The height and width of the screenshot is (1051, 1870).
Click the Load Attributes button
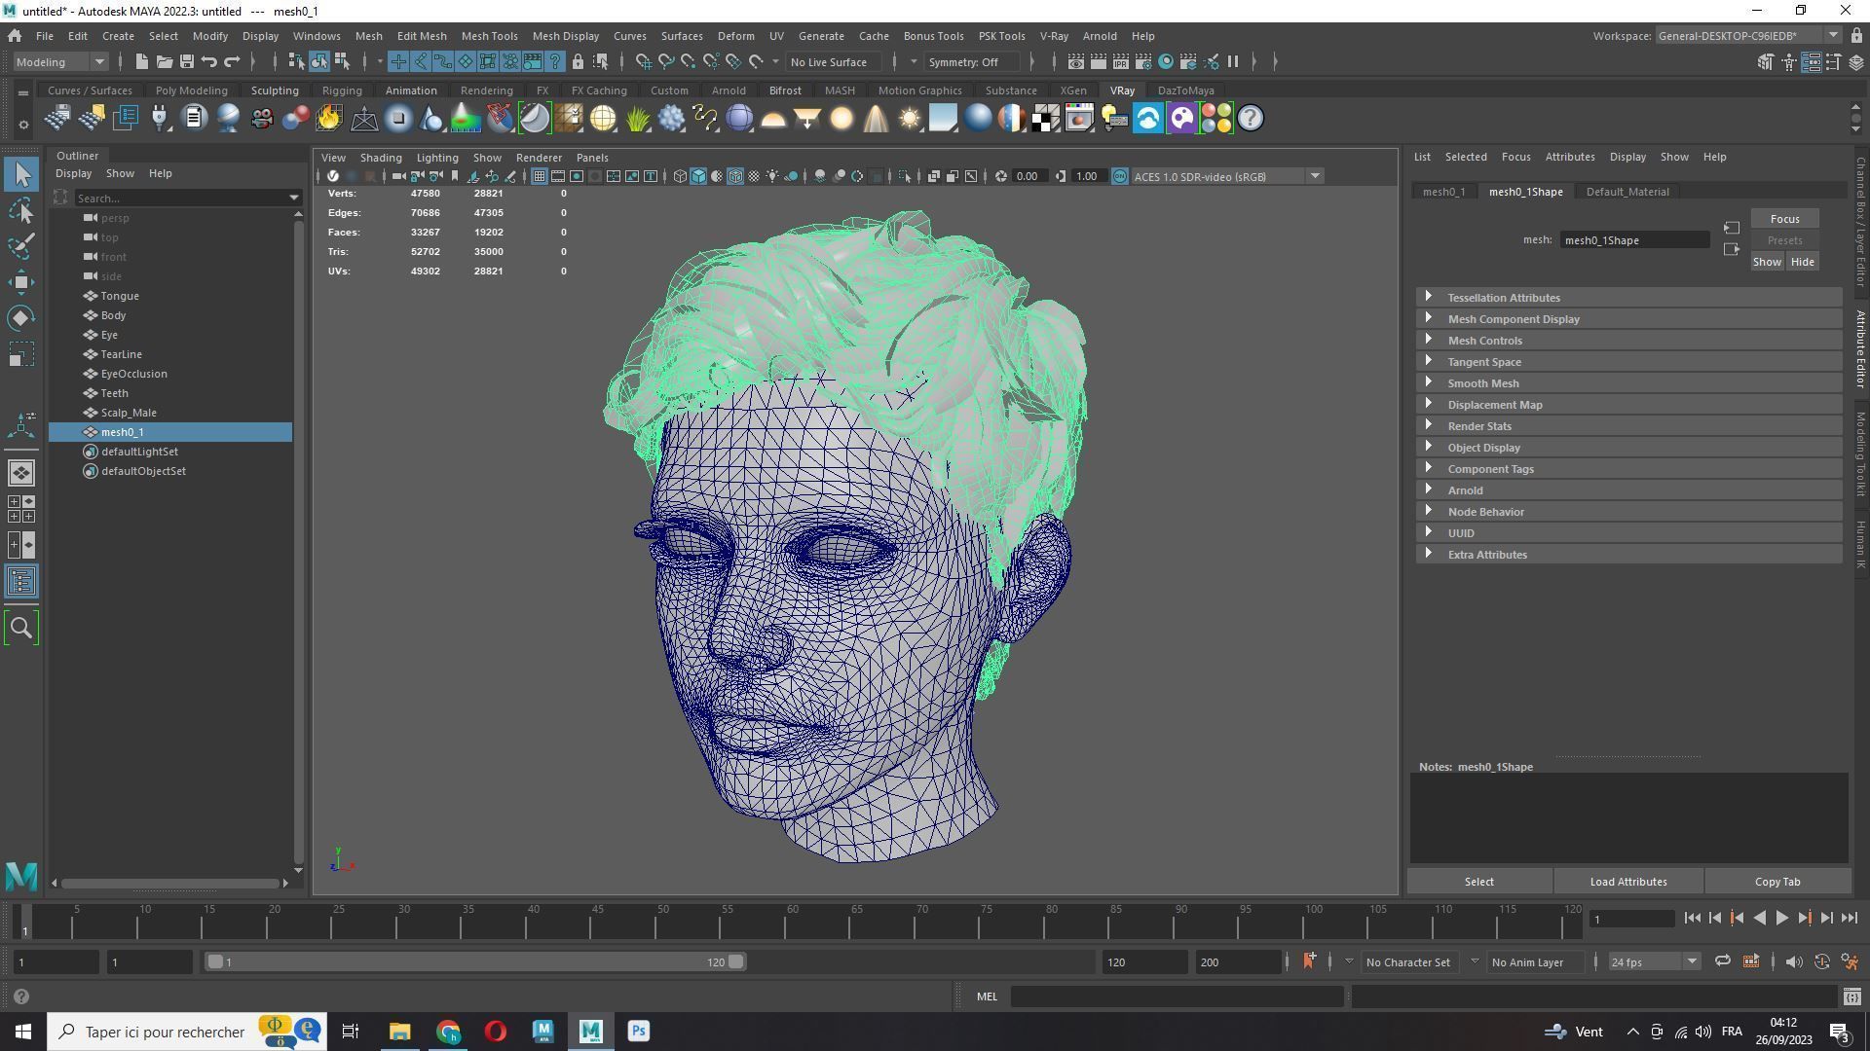click(1627, 882)
